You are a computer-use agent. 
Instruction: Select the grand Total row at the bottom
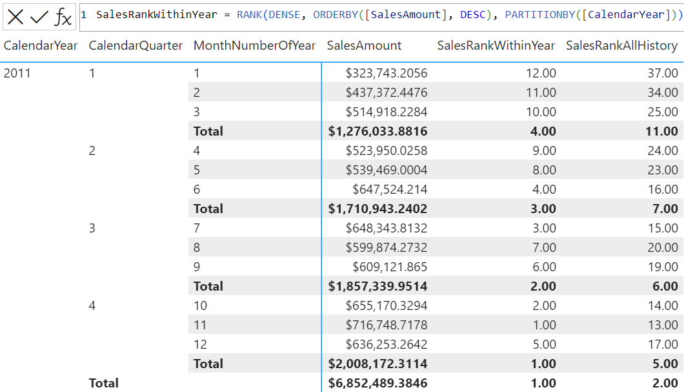[x=105, y=383]
